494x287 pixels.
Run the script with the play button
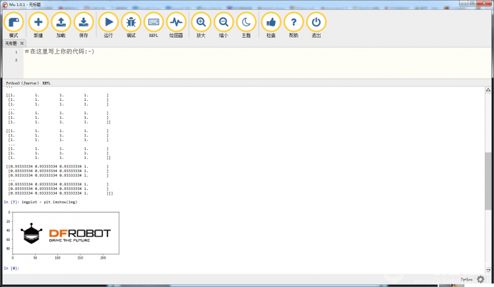108,25
